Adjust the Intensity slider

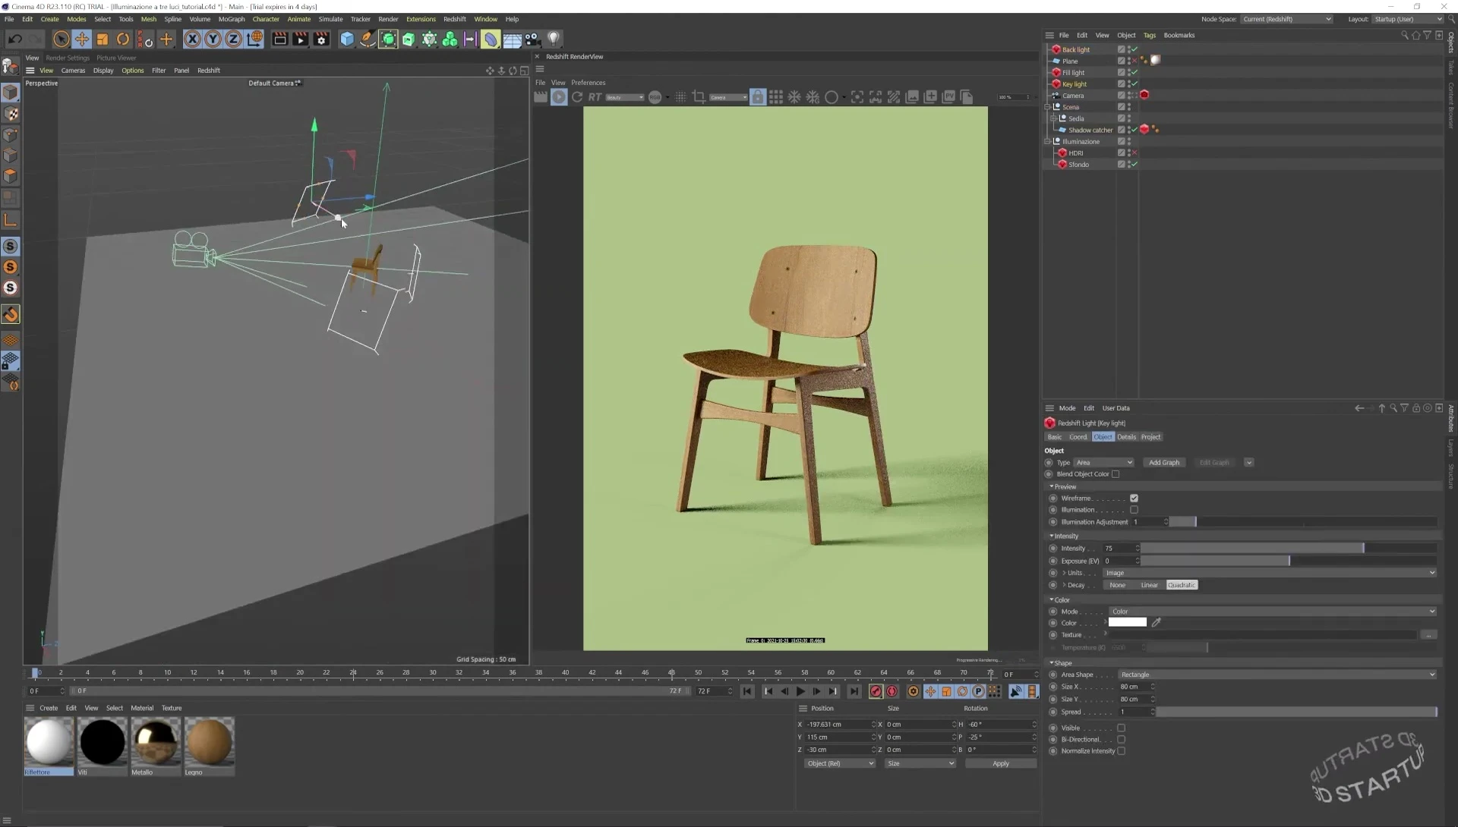click(1289, 548)
